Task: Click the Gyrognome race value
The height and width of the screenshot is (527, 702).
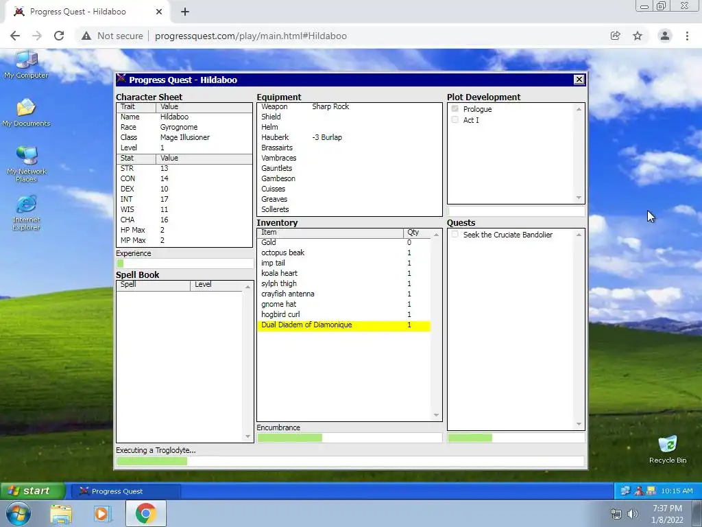Action: tap(179, 127)
